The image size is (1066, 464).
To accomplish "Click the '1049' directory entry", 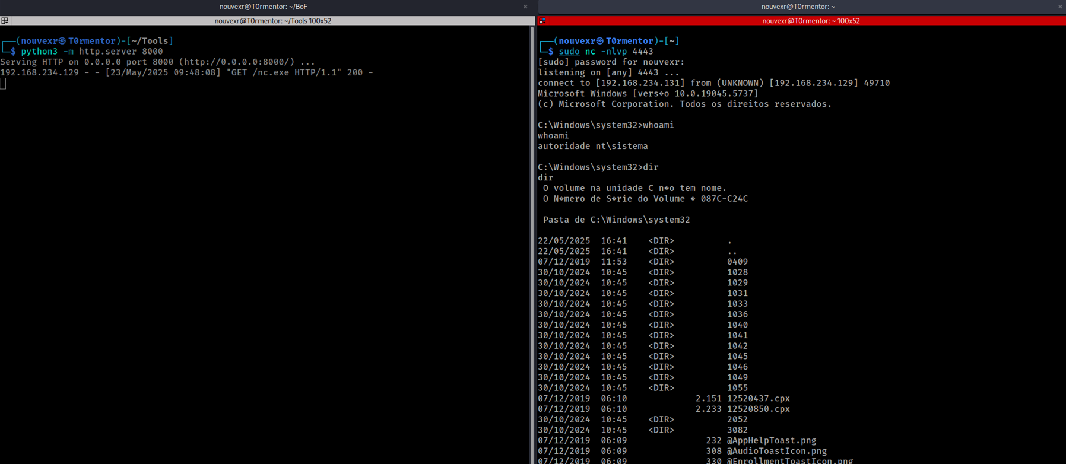I will click(x=738, y=377).
